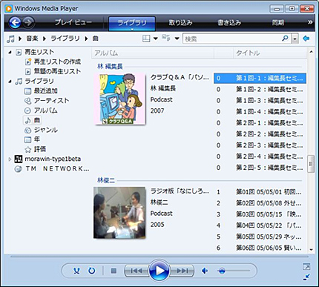This screenshot has width=319, height=287.
Task: Open the 最近追加 view
Action: pyautogui.click(x=46, y=91)
